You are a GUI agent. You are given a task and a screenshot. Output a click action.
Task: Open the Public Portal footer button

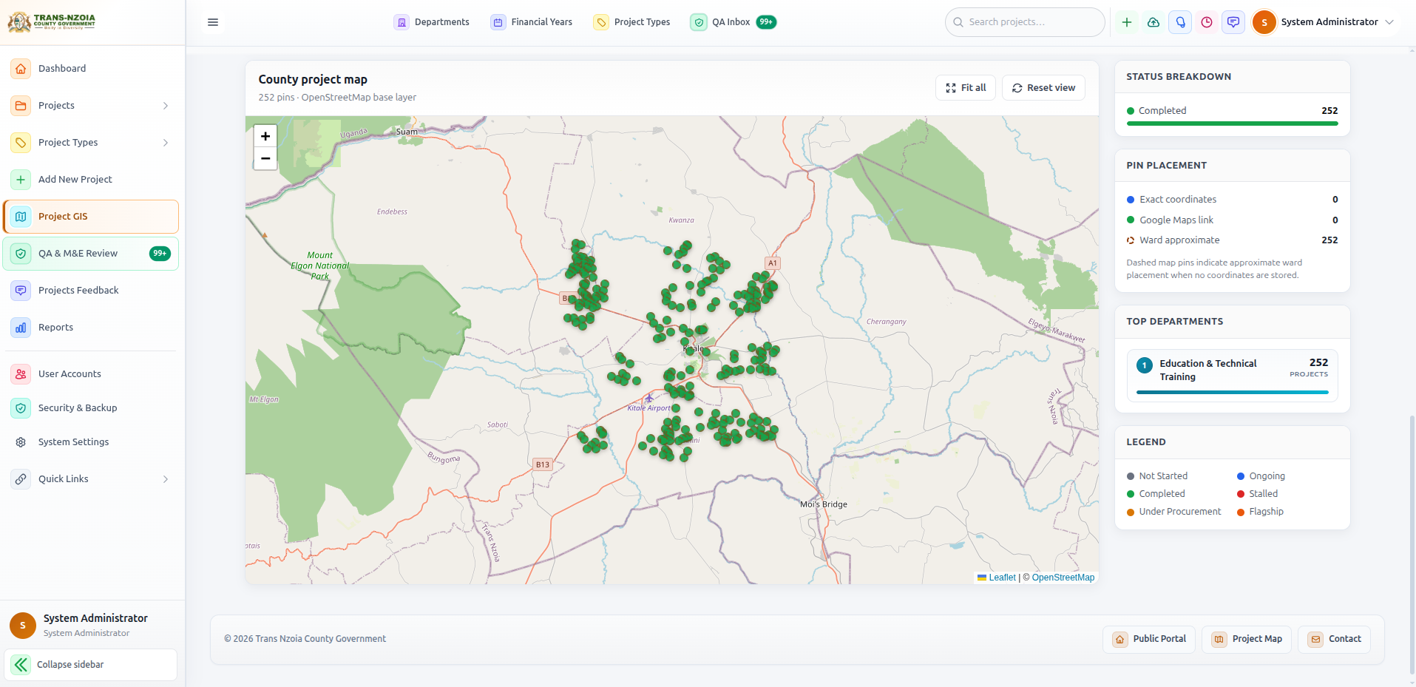[x=1149, y=639]
